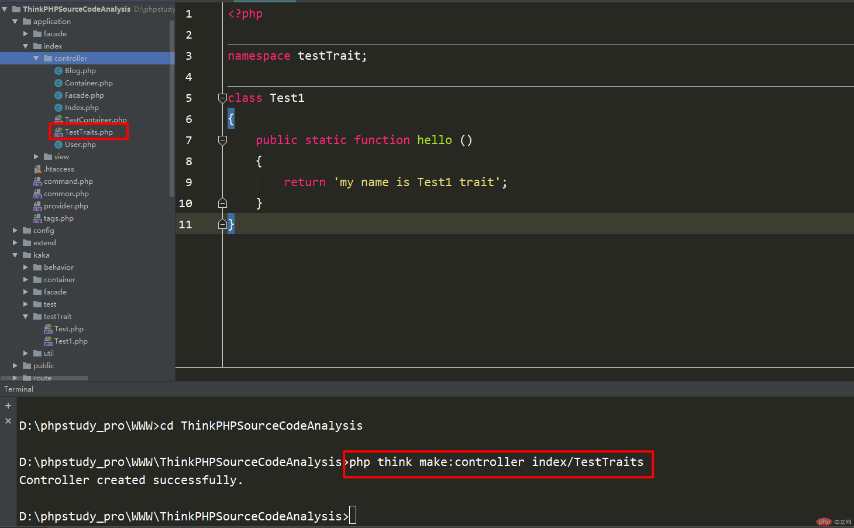Screen dimensions: 854x528
Task: Click the Test1.php file icon in testTrait
Action: pos(48,341)
